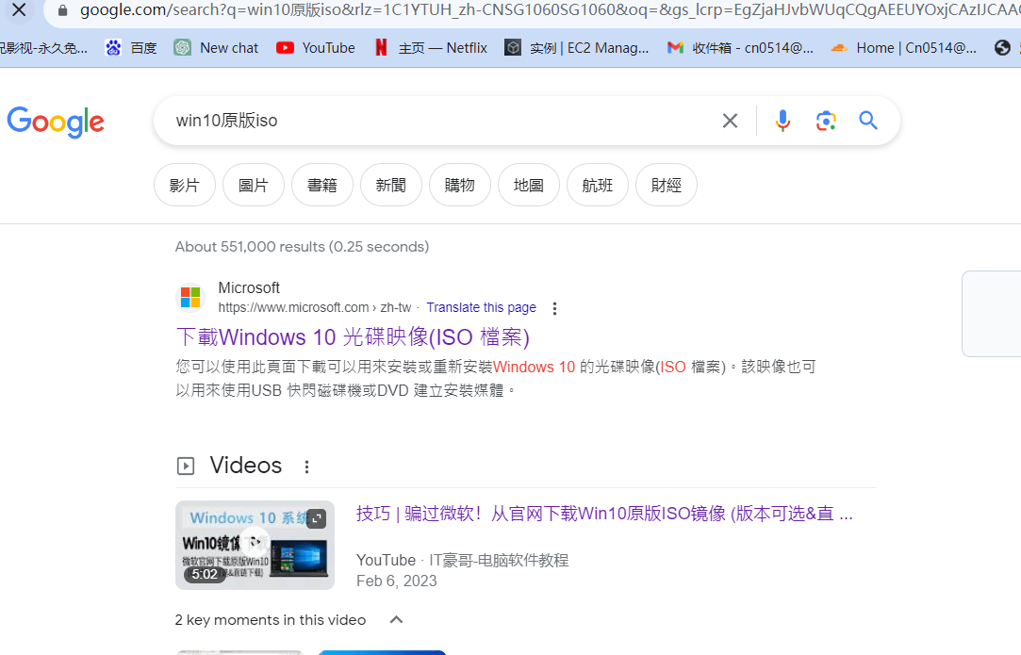The width and height of the screenshot is (1021, 655).
Task: Open the globe icon bookmark
Action: [1003, 47]
